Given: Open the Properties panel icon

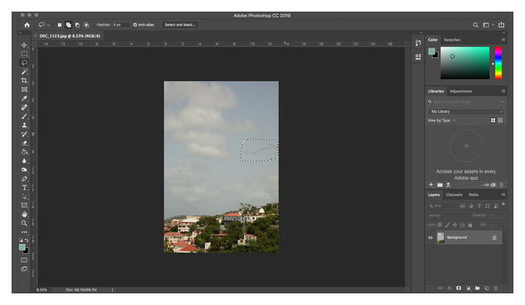Looking at the screenshot, I should pos(418,56).
